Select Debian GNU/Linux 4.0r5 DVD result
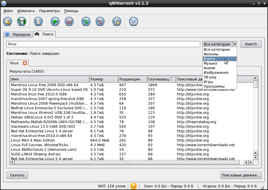This screenshot has width=268, height=190. [132, 117]
